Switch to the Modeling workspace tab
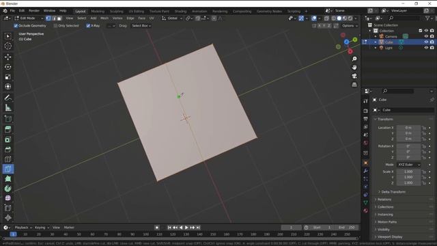The width and height of the screenshot is (437, 246). pos(98,12)
